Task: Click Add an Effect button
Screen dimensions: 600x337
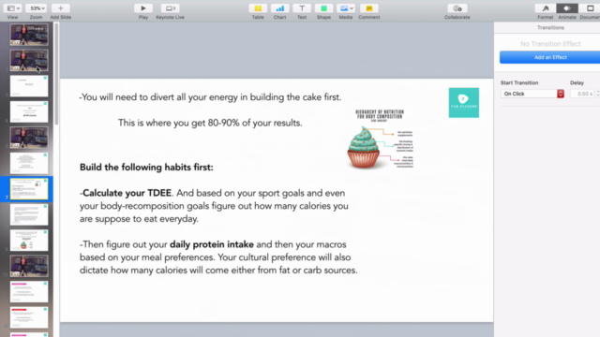Action: [550, 57]
